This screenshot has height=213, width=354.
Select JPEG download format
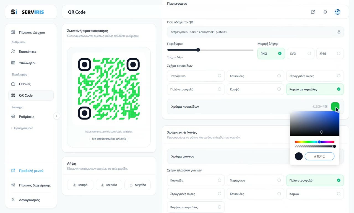click(330, 54)
